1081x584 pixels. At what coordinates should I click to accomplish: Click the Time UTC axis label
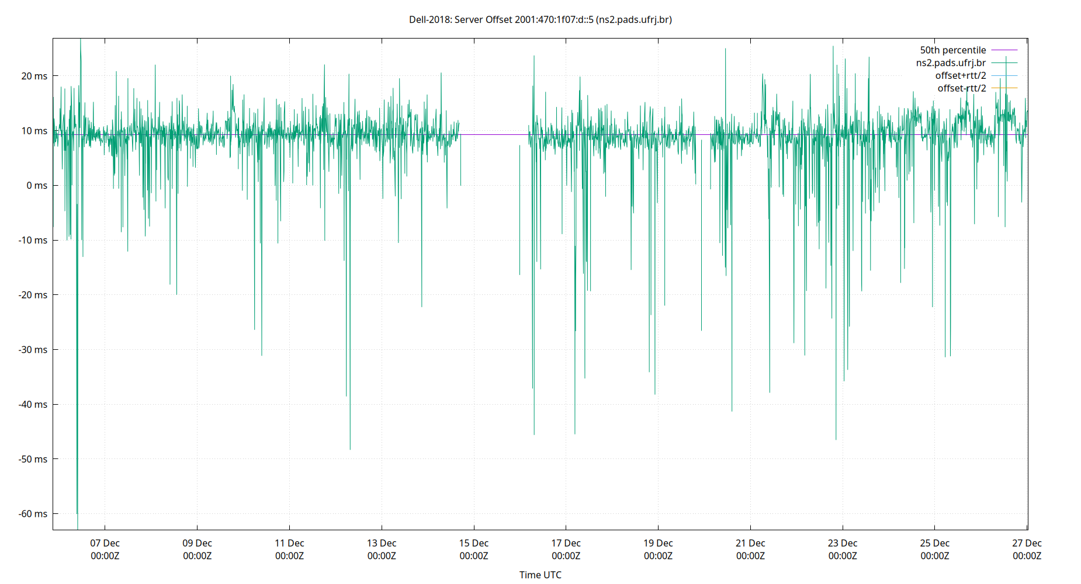pos(540,575)
